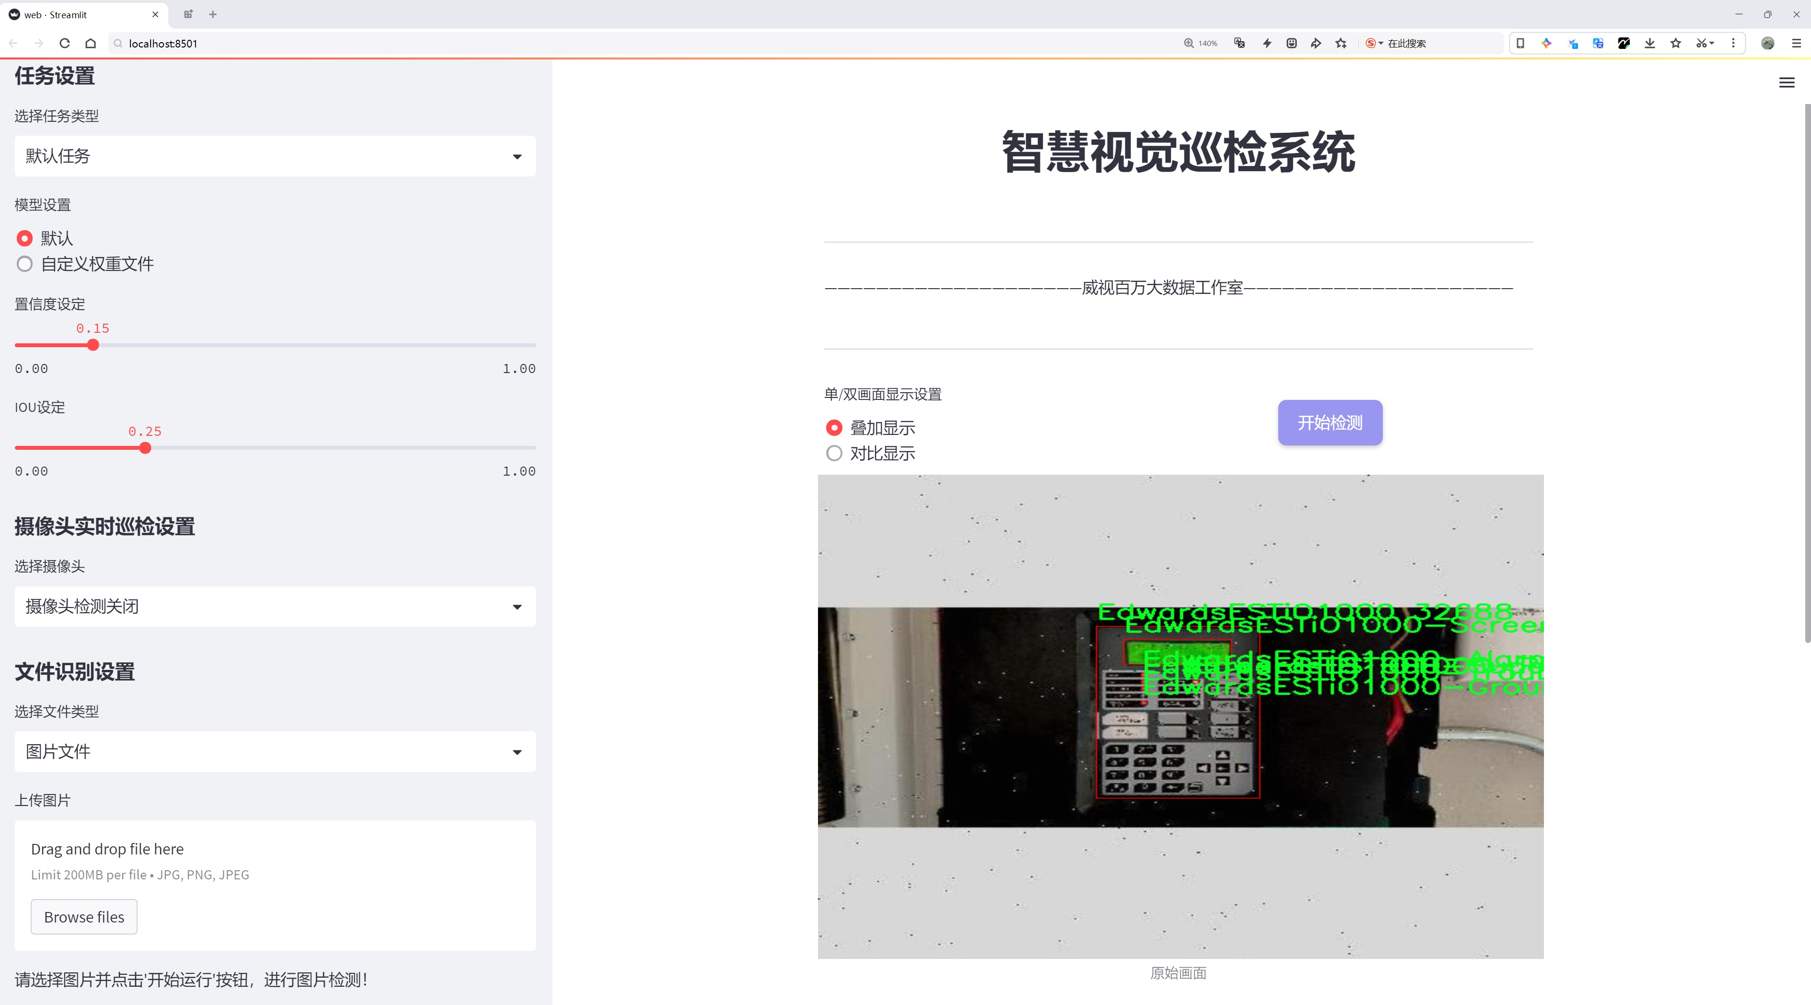This screenshot has height=1005, width=1811.
Task: Open the scissors screenshot tool dropdown
Action: pyautogui.click(x=1705, y=43)
